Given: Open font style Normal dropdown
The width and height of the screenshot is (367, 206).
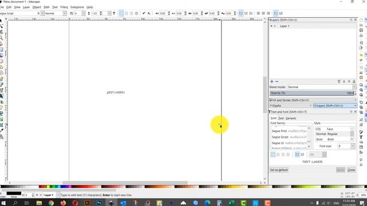Looking at the screenshot, I should tap(64, 13).
